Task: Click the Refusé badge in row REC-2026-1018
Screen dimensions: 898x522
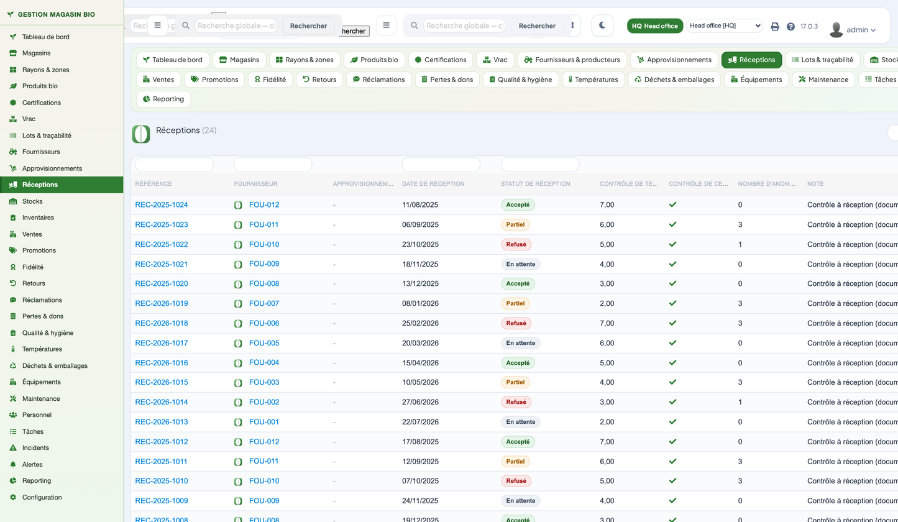Action: point(516,323)
